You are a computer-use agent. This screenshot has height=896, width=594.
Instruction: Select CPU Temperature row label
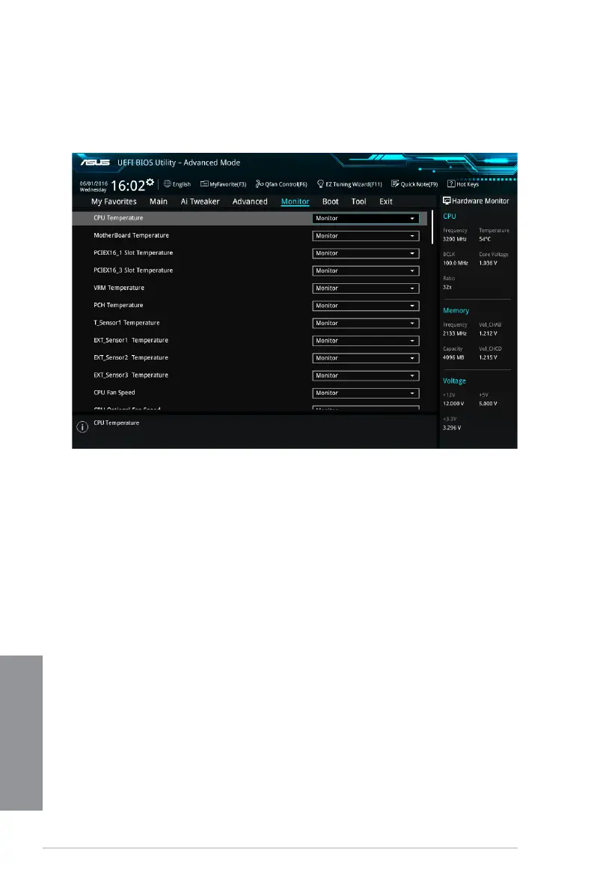[x=119, y=218]
